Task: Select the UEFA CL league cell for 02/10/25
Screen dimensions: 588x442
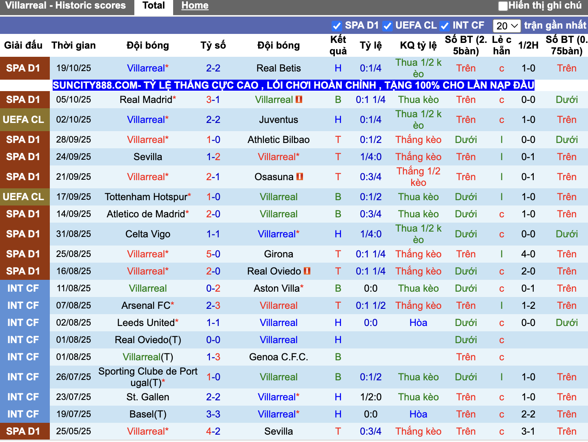Action: (x=24, y=120)
